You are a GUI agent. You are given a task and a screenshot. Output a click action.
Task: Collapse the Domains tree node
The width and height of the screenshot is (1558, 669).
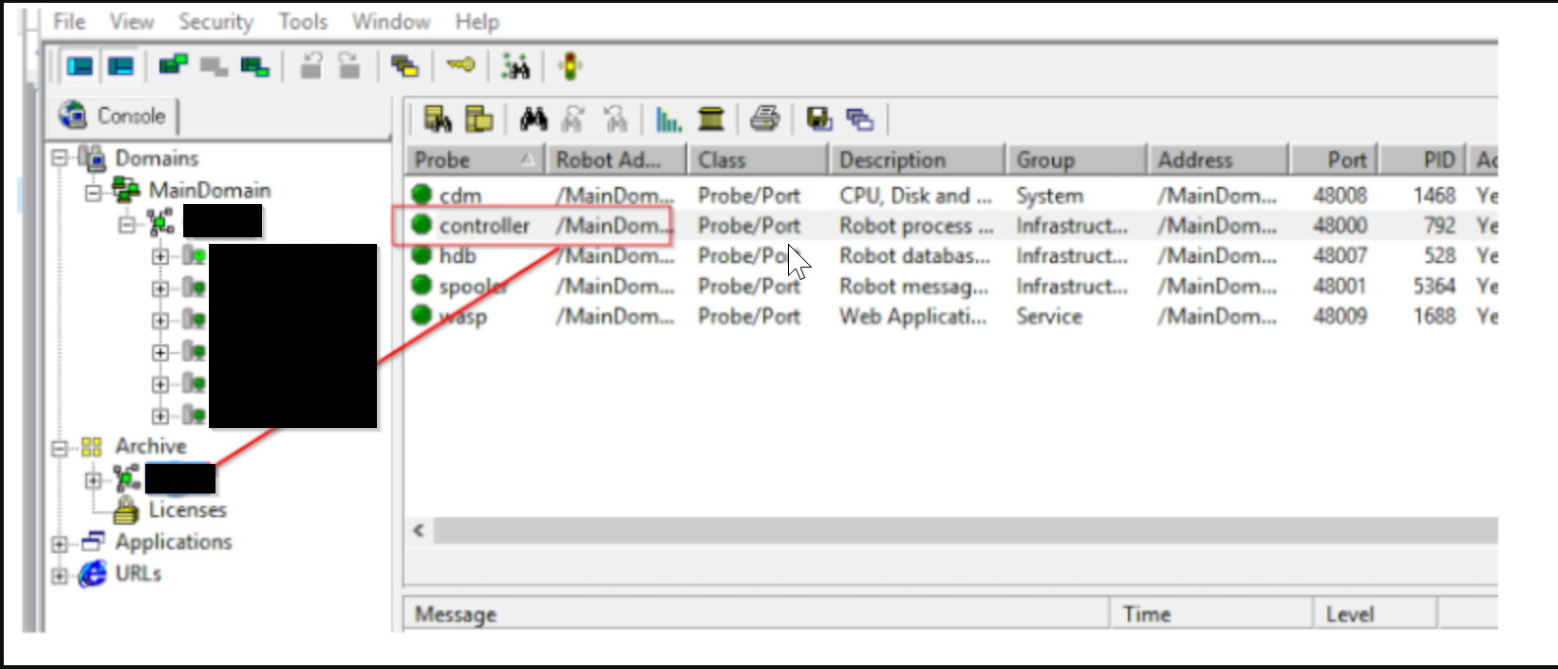tap(61, 158)
